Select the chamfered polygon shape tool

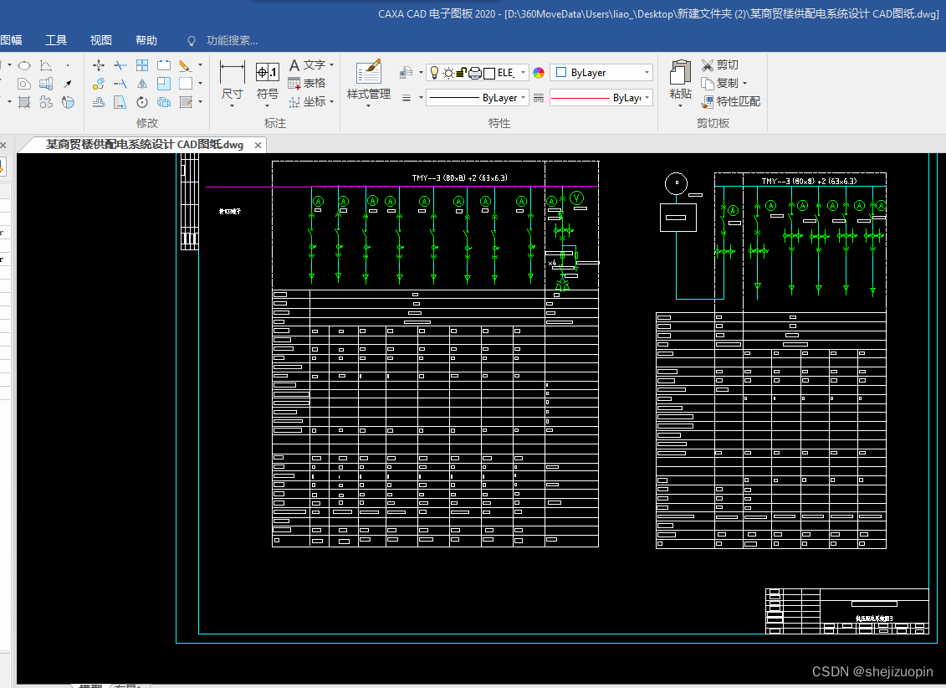click(24, 84)
